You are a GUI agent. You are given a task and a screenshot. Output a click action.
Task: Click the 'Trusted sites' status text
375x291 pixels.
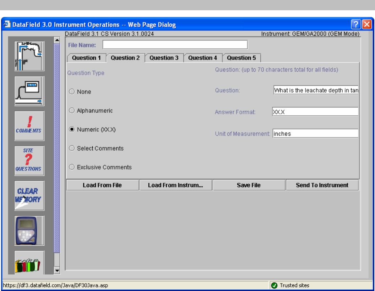coord(294,285)
